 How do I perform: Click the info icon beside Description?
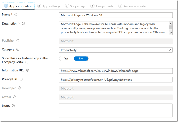[x=23, y=23]
